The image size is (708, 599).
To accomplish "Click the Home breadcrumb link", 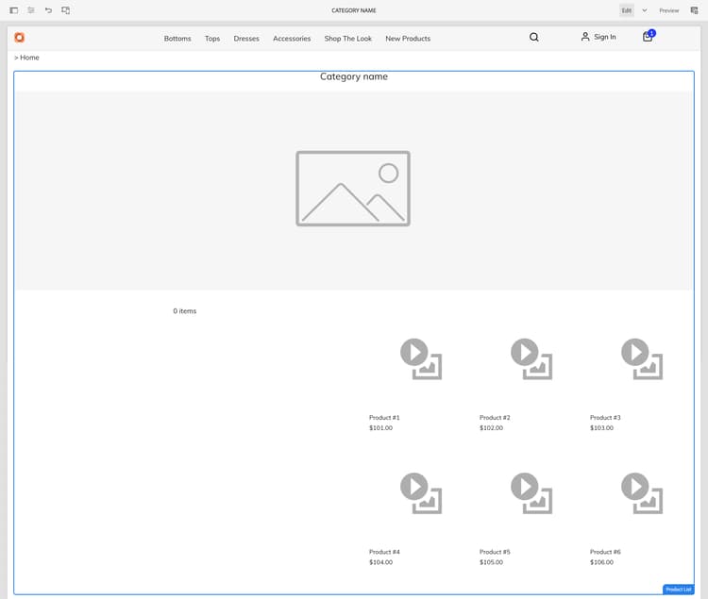I will [x=29, y=58].
